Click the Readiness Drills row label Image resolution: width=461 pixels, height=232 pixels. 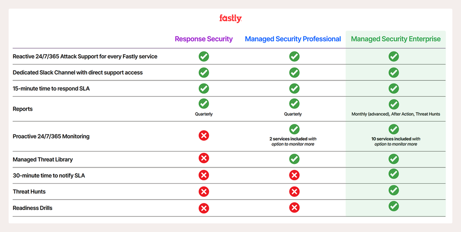32,208
